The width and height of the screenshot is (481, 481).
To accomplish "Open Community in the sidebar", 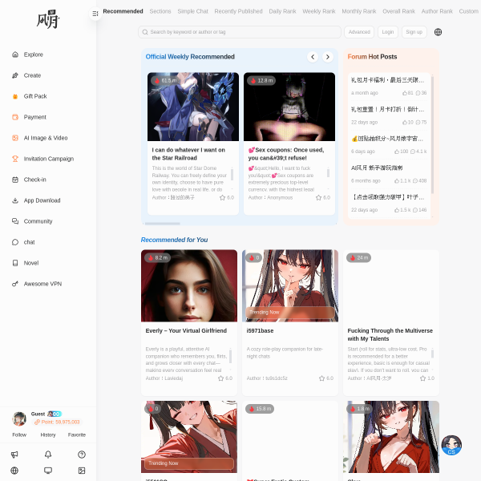I will pyautogui.click(x=32, y=221).
